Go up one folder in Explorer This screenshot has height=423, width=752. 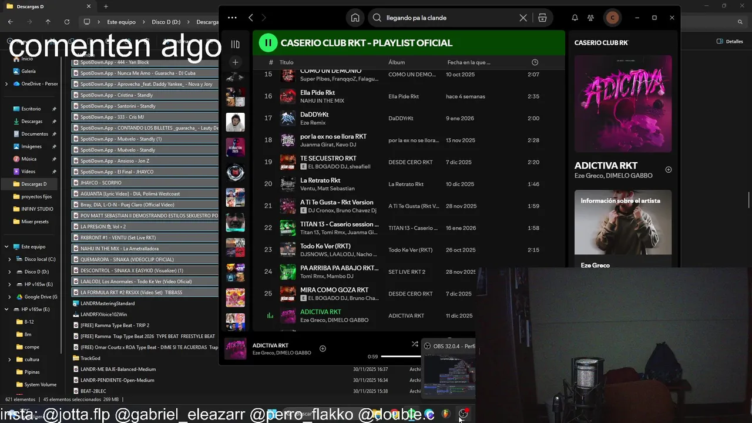[x=48, y=22]
